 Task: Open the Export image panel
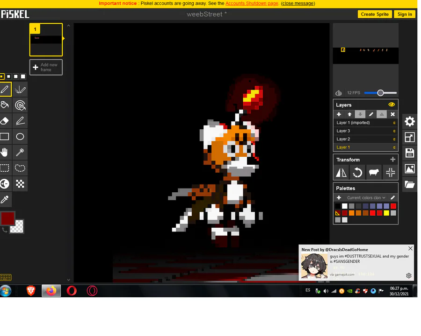click(x=410, y=169)
